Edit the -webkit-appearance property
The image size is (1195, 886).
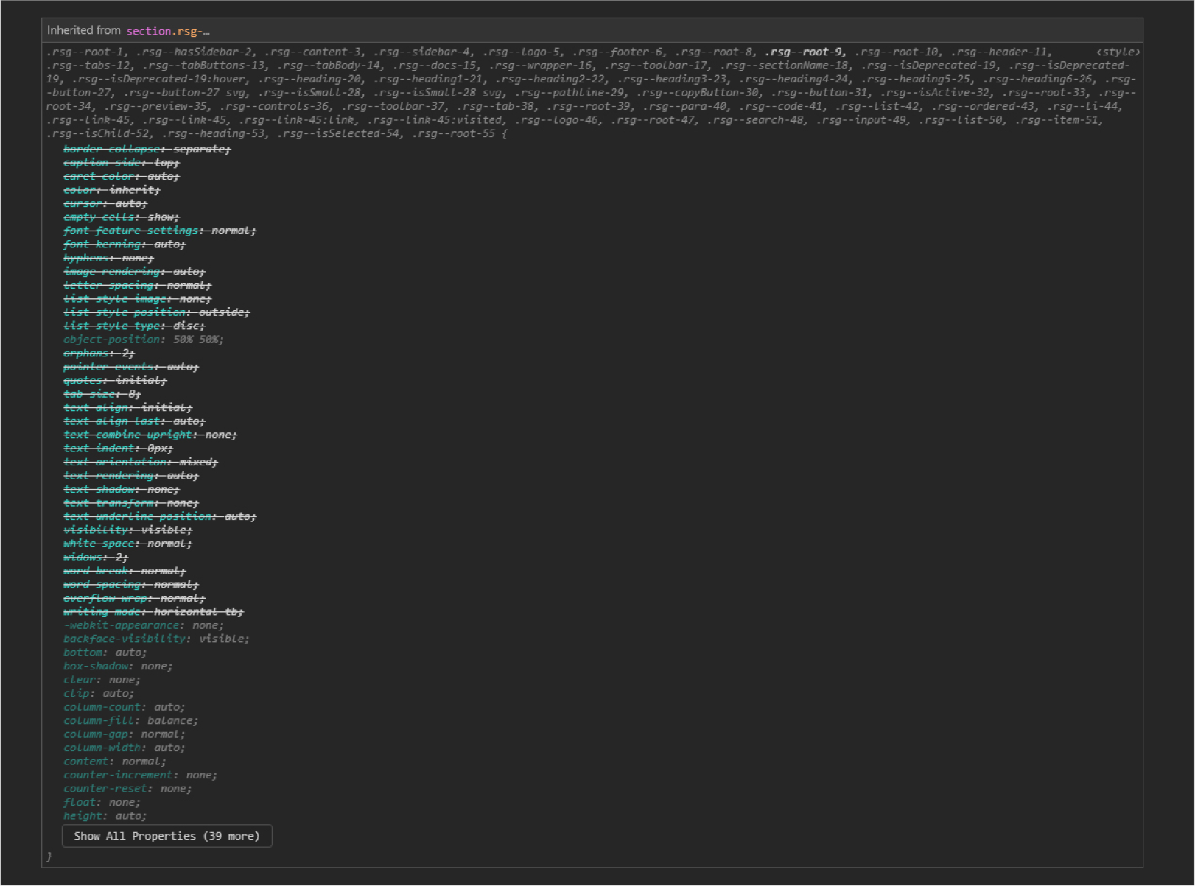[x=122, y=626]
